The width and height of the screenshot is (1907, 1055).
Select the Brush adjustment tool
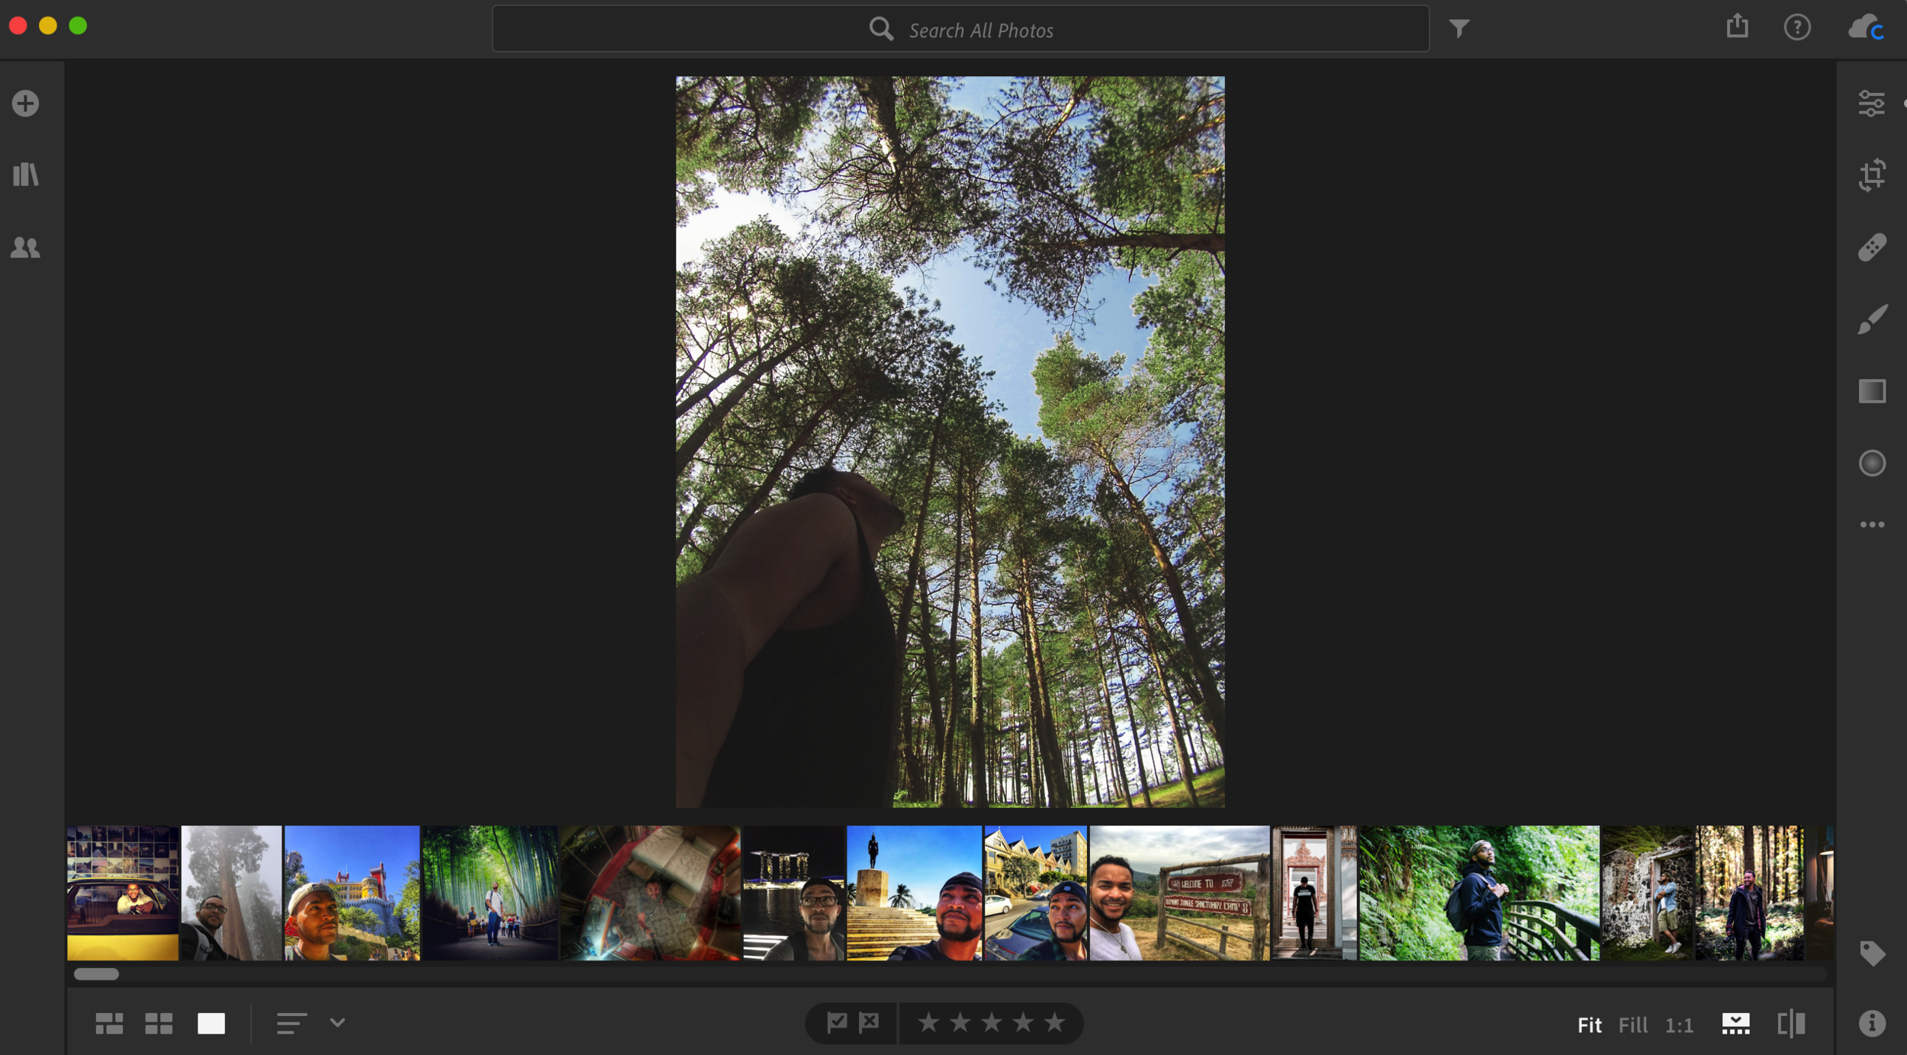click(x=1871, y=319)
